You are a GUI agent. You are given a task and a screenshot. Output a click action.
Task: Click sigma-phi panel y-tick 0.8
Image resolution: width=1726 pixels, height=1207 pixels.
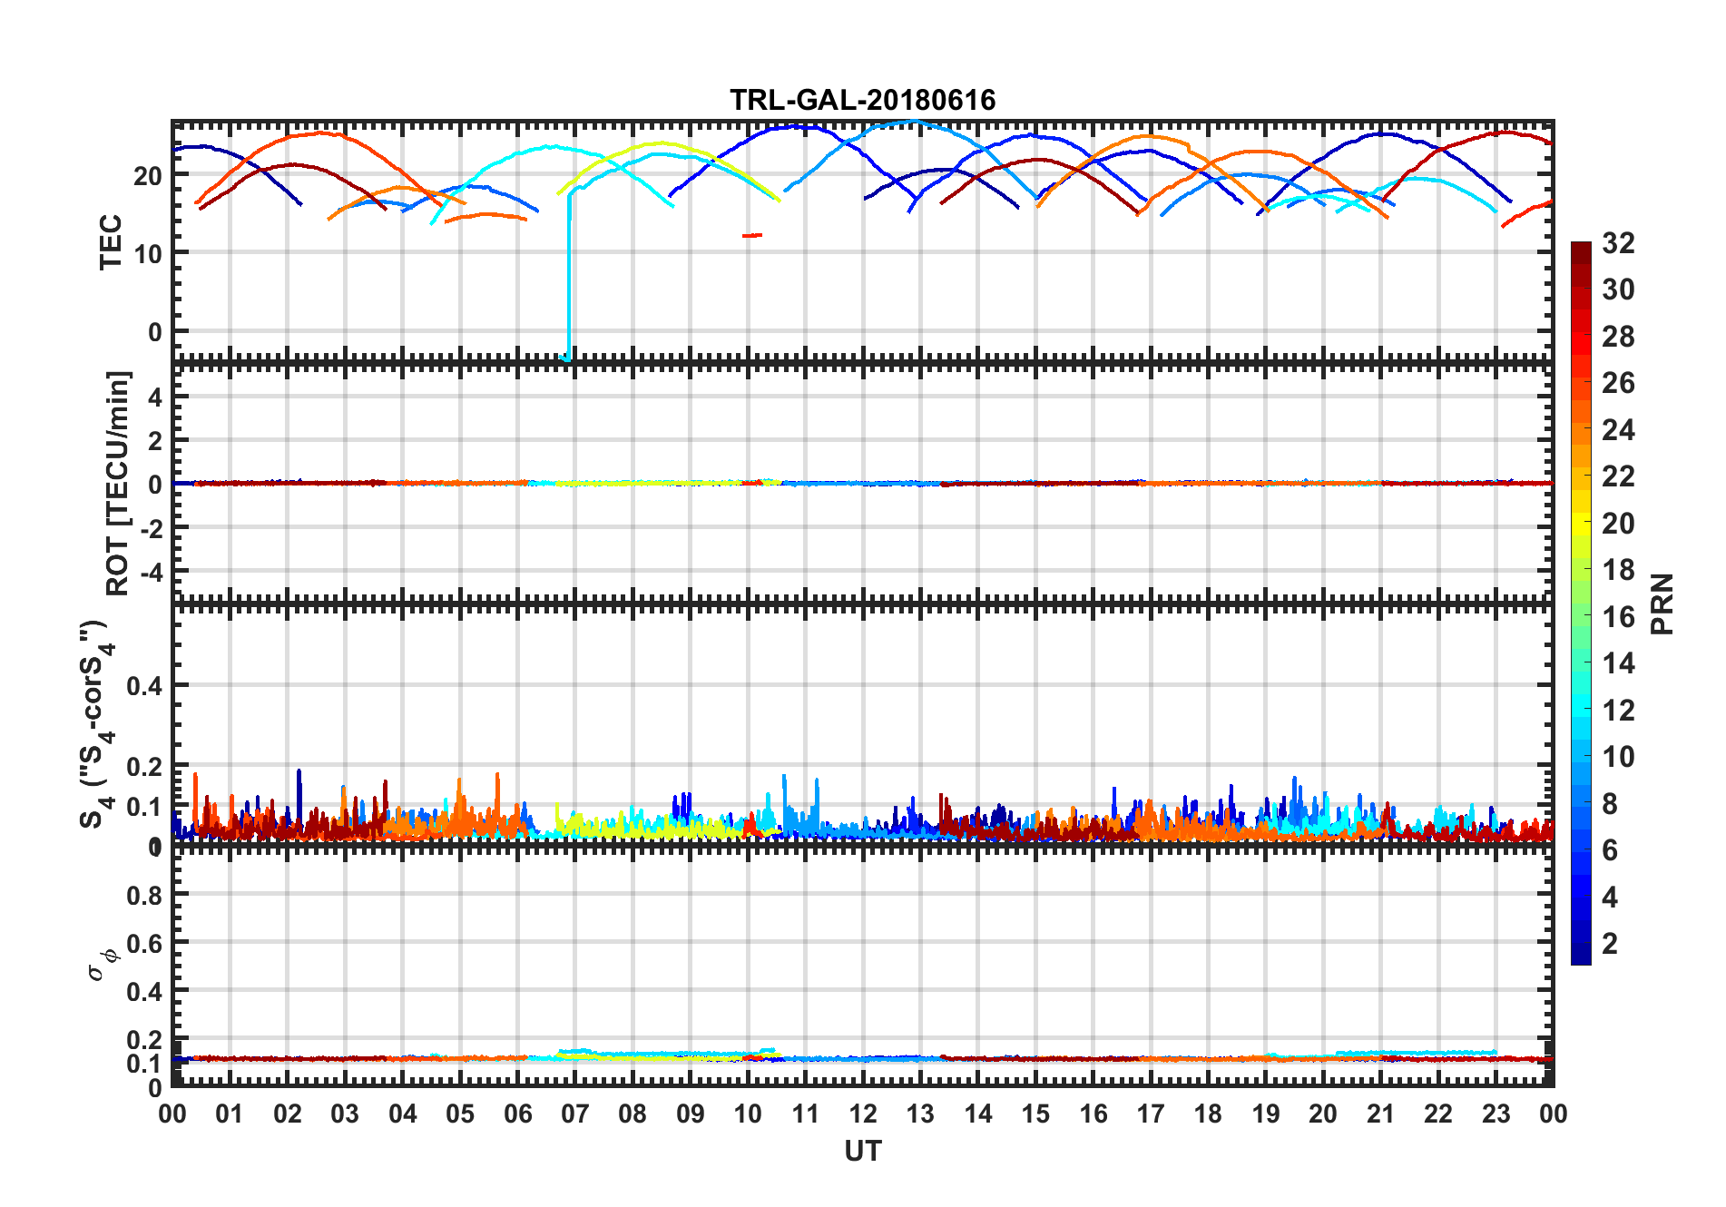pyautogui.click(x=143, y=895)
